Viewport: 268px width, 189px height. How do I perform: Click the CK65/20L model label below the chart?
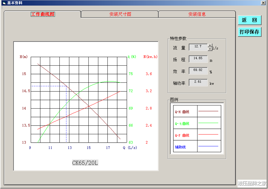[x=85, y=163]
